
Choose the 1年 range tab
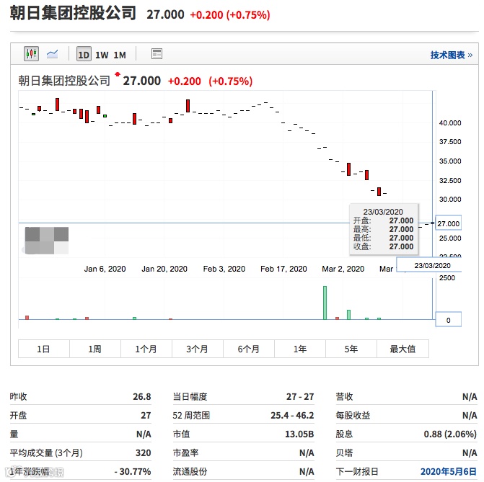click(x=300, y=349)
